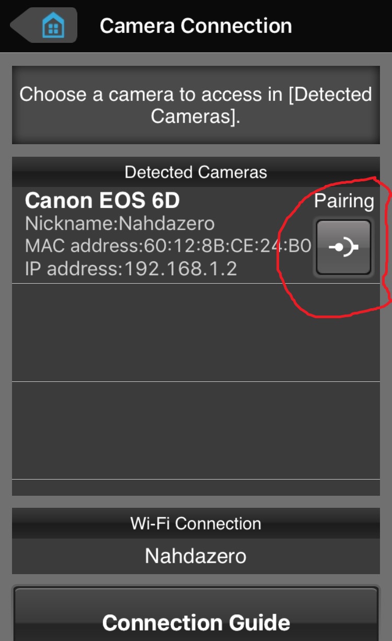The height and width of the screenshot is (641, 392).
Task: Select the Canon EOS 6D camera entry
Action: click(196, 235)
